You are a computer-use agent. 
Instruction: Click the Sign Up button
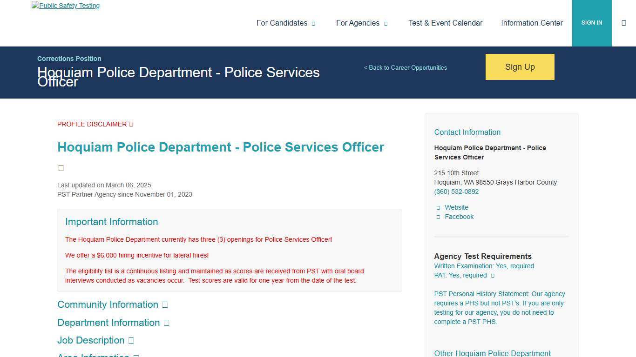coord(520,66)
